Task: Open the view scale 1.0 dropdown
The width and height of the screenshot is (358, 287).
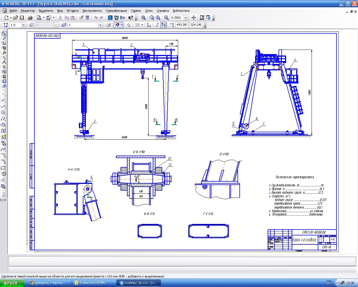Action: point(23,25)
